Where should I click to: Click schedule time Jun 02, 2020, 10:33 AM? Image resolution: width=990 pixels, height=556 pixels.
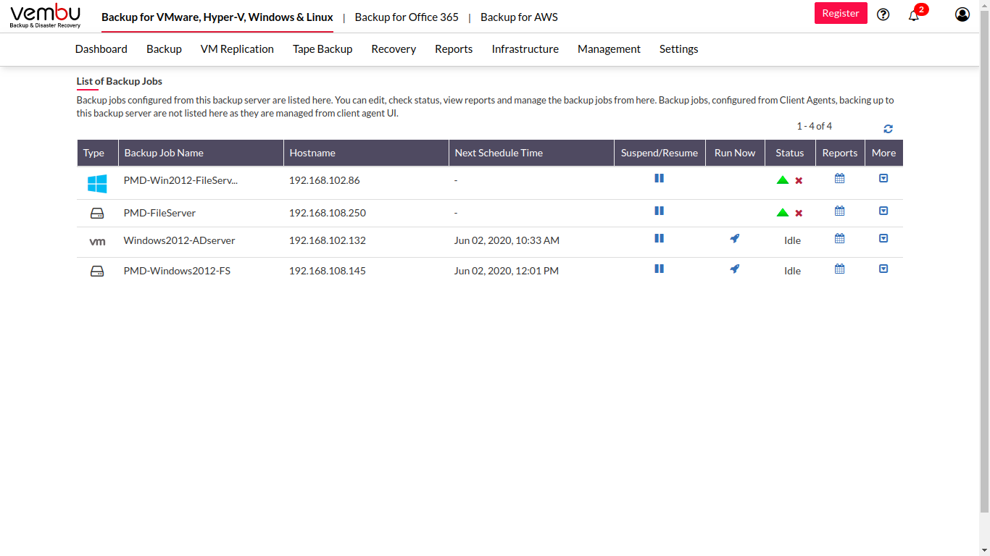point(507,240)
